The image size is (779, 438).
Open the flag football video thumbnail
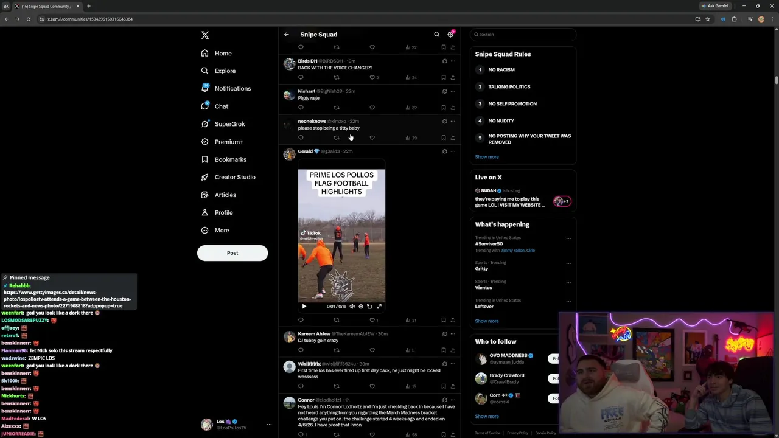point(341,234)
